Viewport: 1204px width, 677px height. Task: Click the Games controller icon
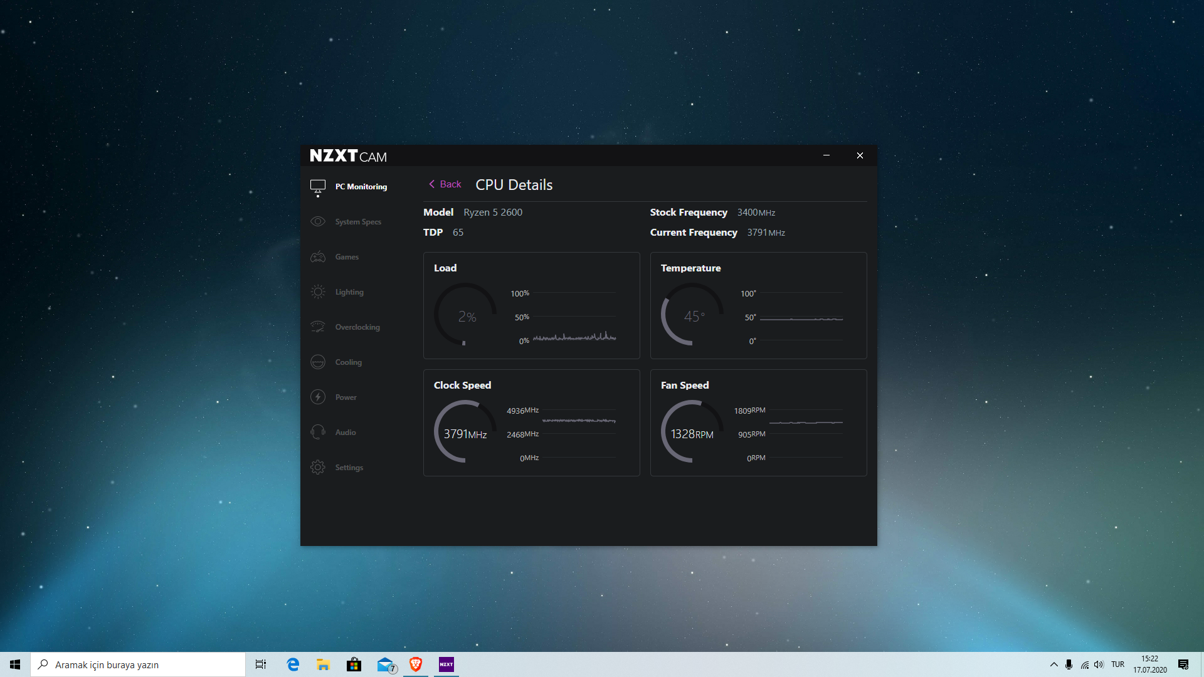pos(318,257)
